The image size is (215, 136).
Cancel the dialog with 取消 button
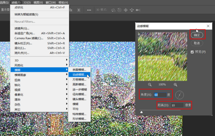(197, 43)
